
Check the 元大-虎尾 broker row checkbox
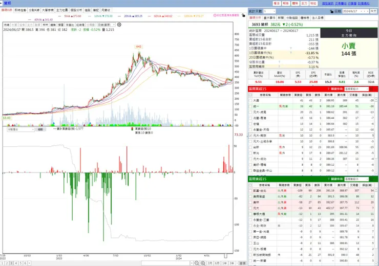(250, 112)
